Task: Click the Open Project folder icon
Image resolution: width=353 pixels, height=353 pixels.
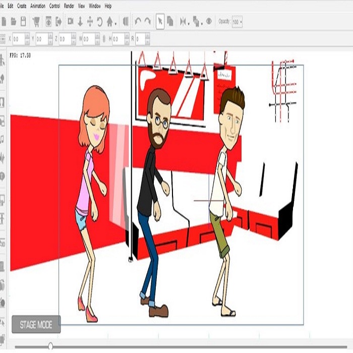Action: [14, 22]
